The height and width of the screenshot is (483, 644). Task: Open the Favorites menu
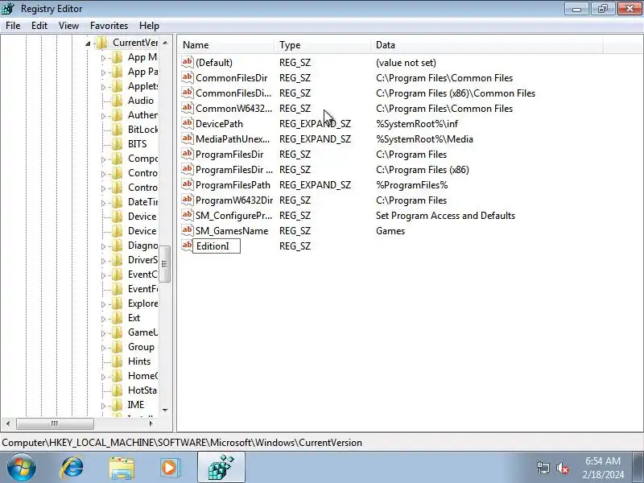(x=109, y=26)
